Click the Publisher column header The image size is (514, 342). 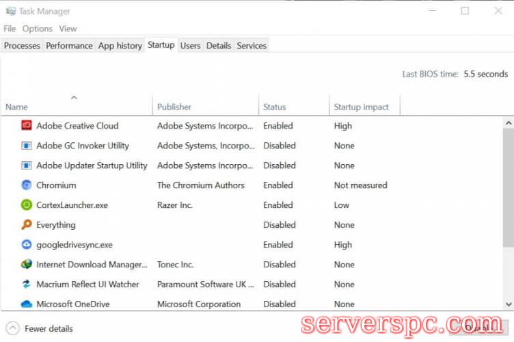click(x=174, y=107)
